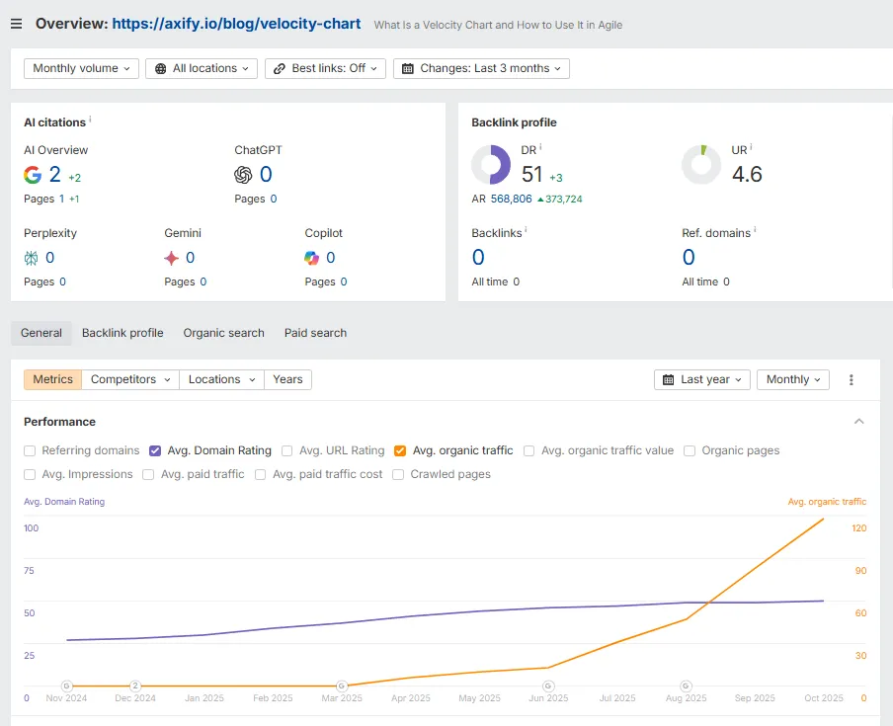Click the info icon beside AI citations
The image size is (893, 726).
(90, 121)
